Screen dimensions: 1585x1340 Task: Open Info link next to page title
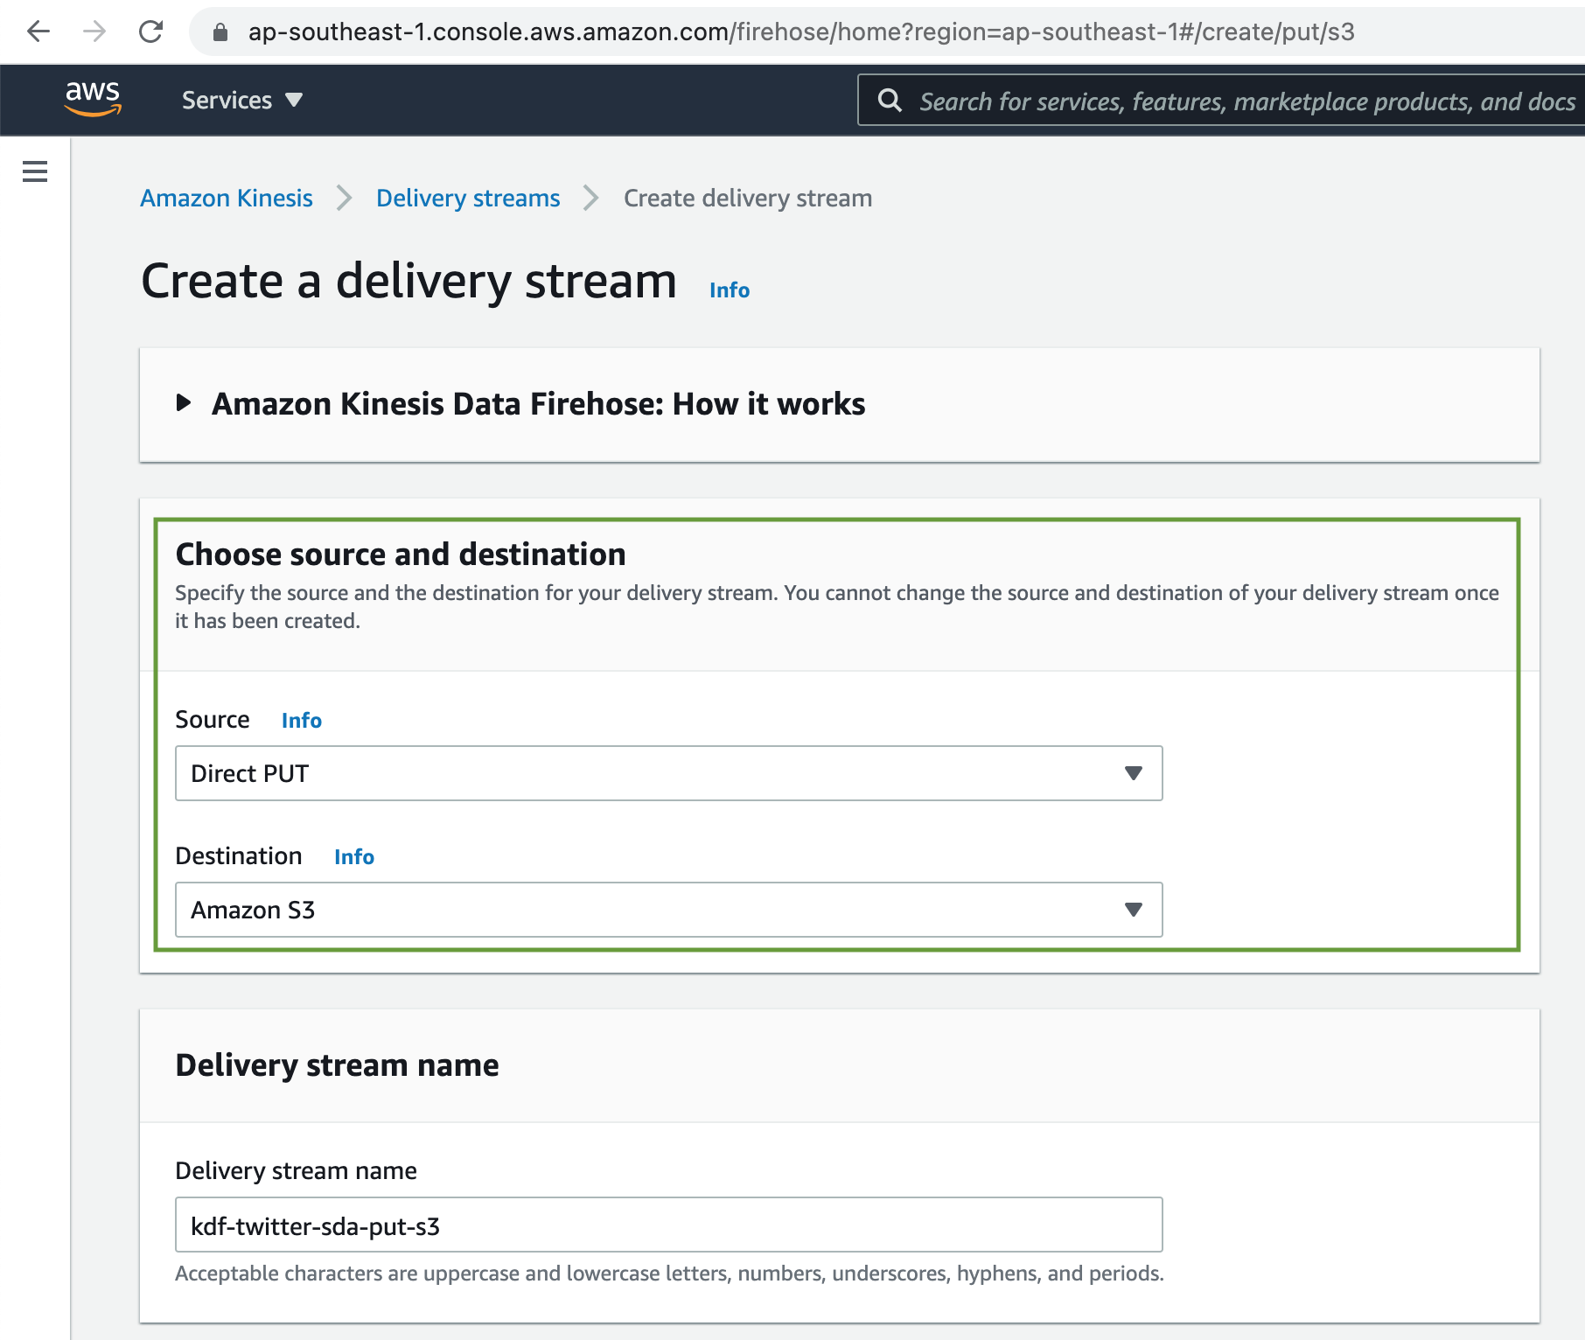click(x=730, y=290)
